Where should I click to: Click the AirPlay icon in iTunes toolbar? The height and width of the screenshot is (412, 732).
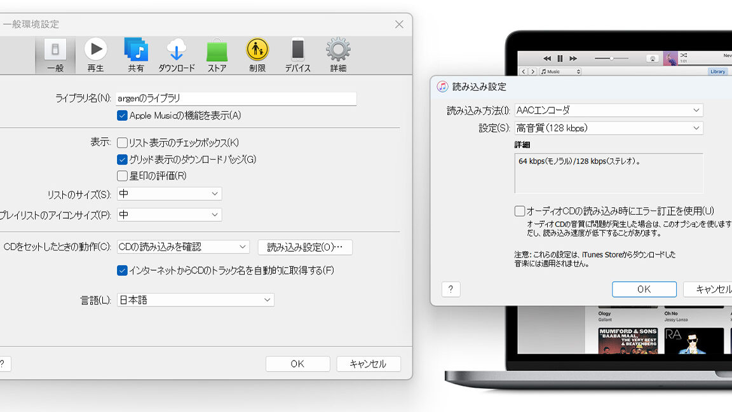[652, 58]
